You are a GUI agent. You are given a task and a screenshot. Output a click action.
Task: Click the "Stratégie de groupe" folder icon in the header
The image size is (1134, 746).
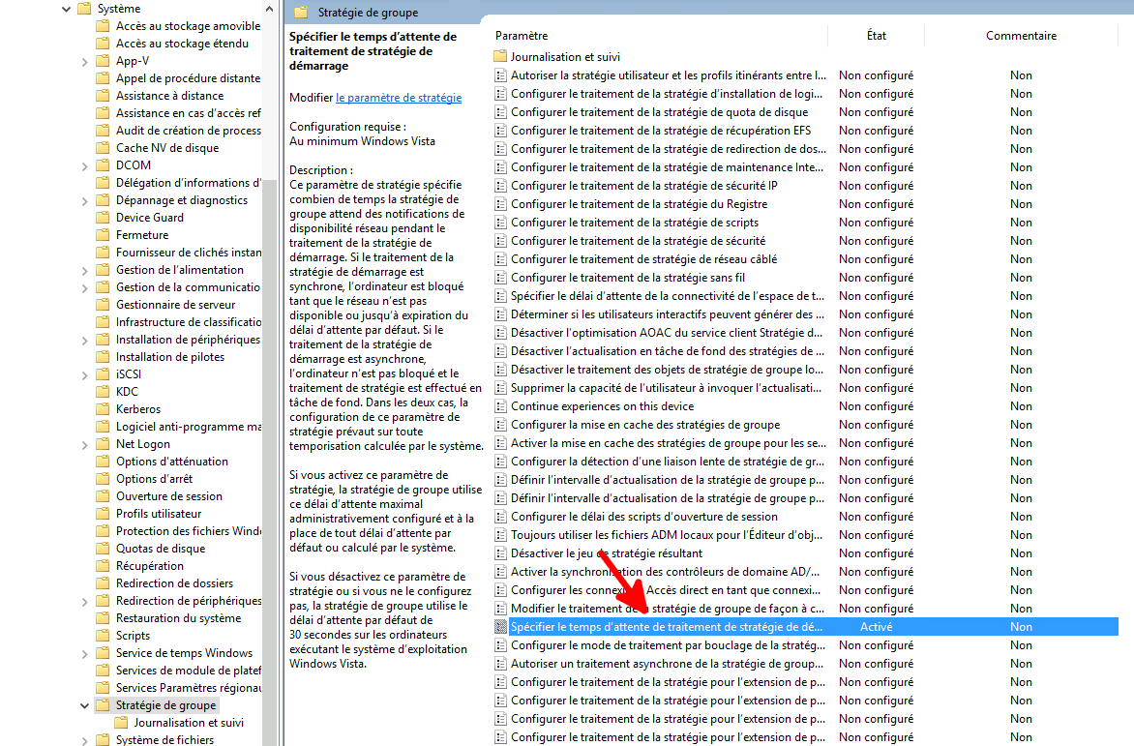click(x=300, y=13)
